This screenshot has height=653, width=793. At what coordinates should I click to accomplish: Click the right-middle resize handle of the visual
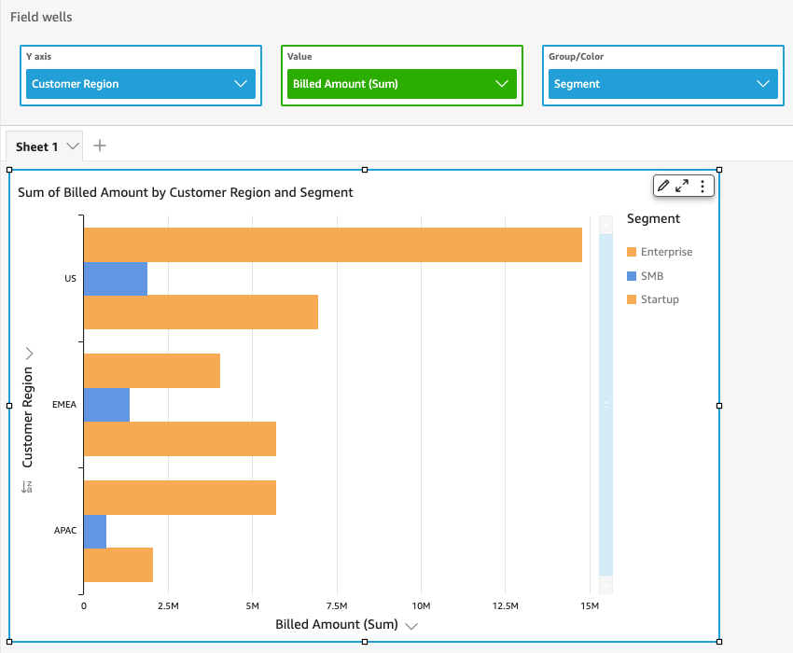(x=719, y=406)
